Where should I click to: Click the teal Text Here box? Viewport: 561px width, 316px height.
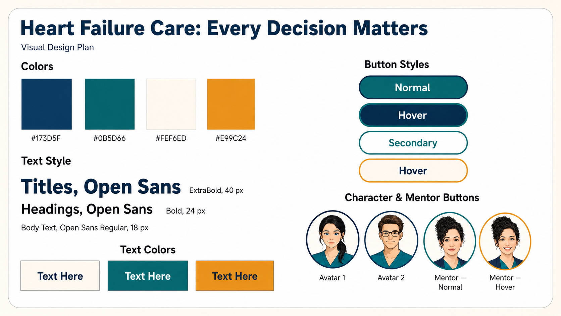point(148,276)
